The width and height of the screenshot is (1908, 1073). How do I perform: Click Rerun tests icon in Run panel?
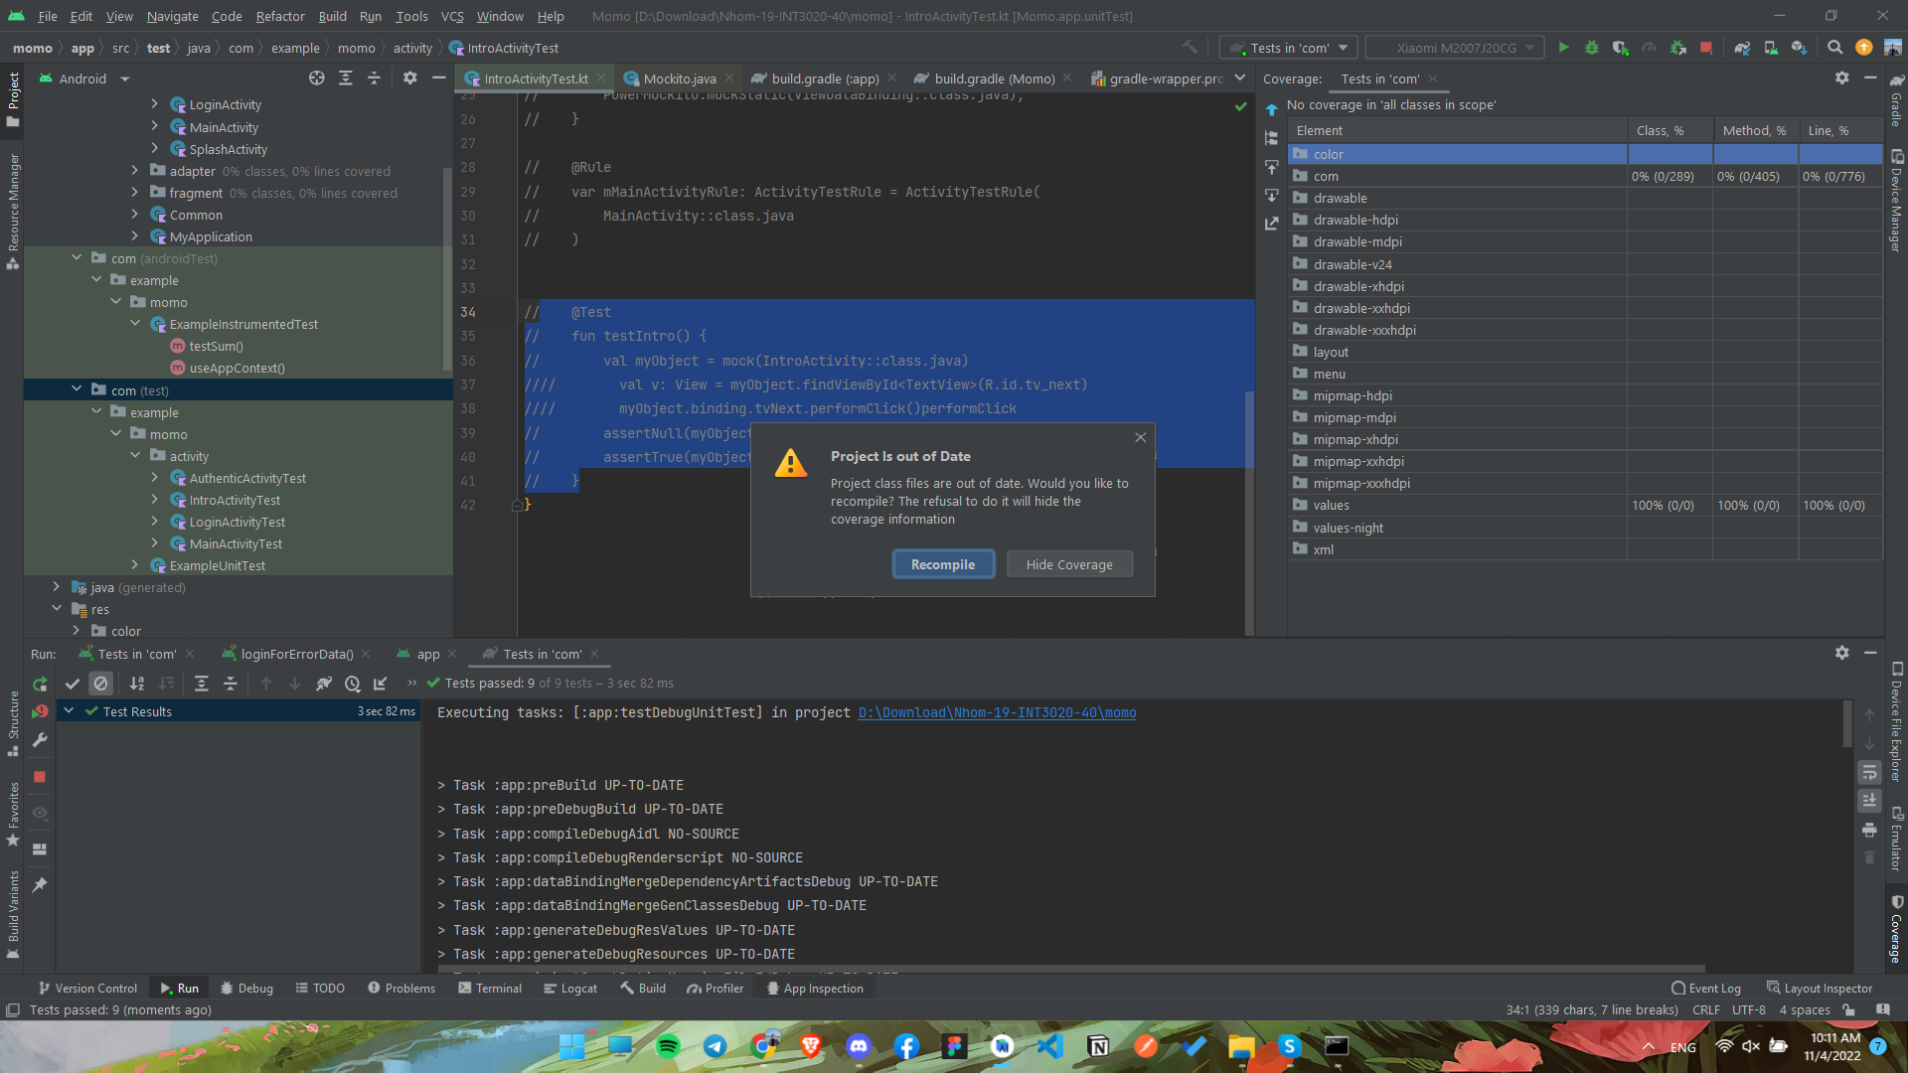pos(40,684)
